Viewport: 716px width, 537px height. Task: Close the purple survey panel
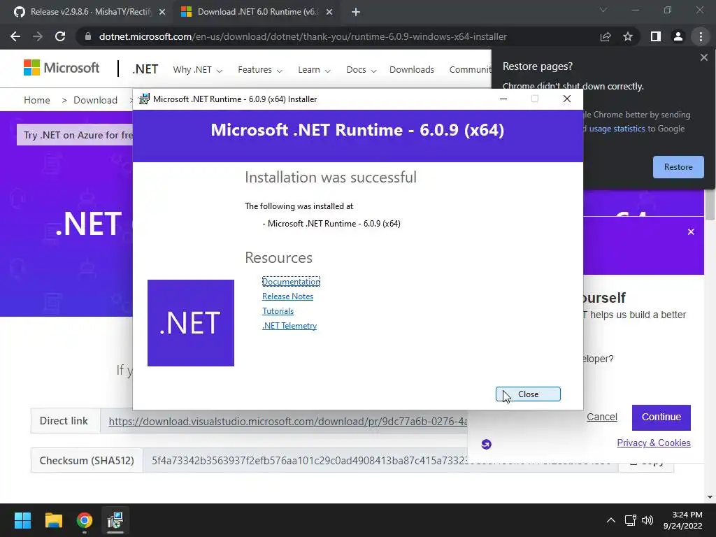pos(691,232)
